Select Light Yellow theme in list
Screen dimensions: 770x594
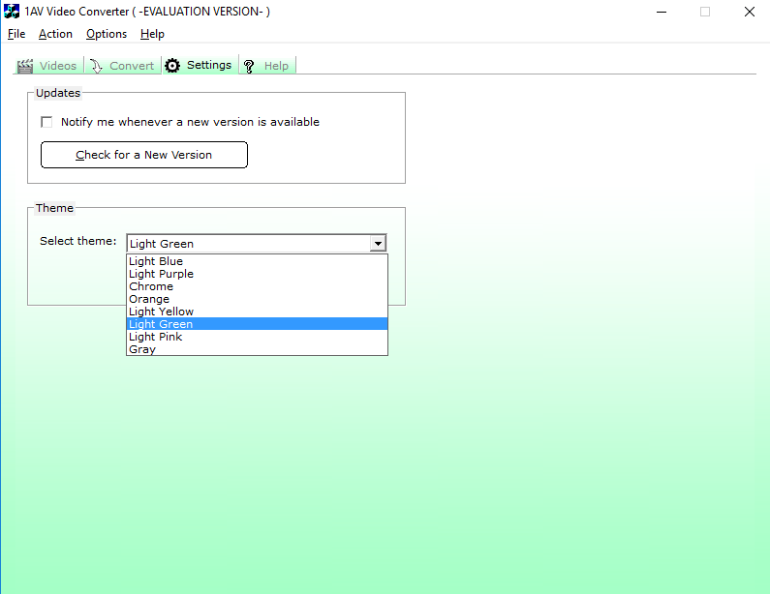point(257,312)
